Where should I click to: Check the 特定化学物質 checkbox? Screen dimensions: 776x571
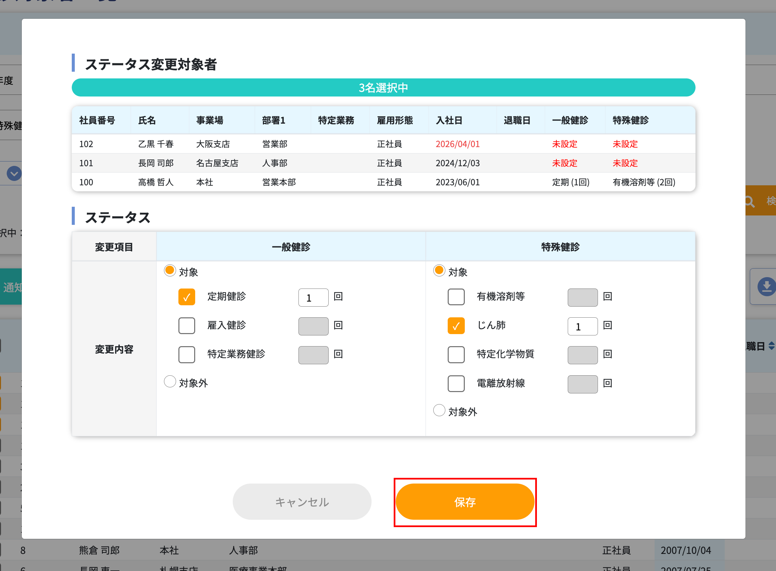pos(456,355)
